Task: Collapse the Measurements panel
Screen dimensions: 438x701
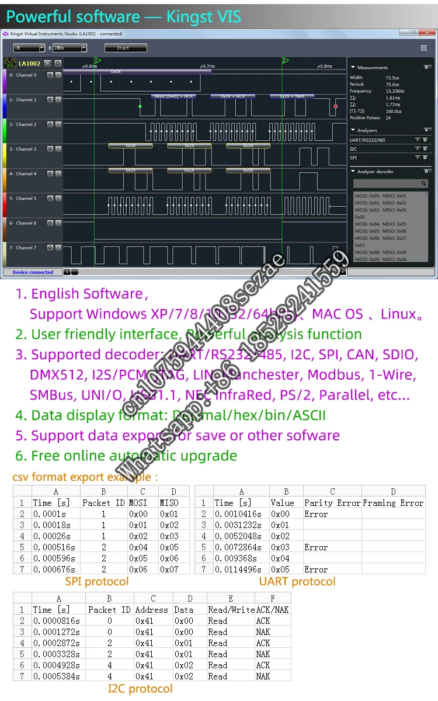Action: click(353, 68)
